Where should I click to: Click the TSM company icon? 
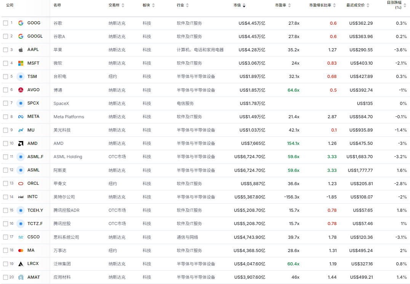click(x=21, y=76)
